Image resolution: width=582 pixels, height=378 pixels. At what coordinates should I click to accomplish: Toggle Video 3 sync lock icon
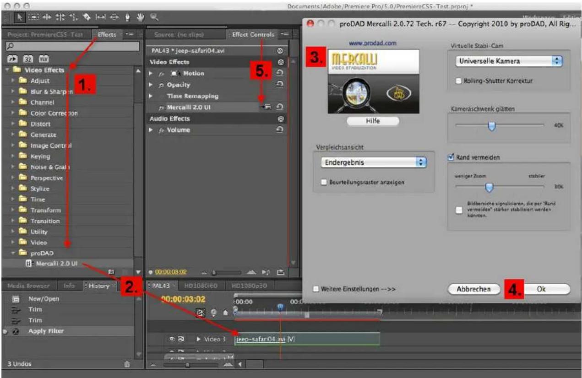[181, 339]
